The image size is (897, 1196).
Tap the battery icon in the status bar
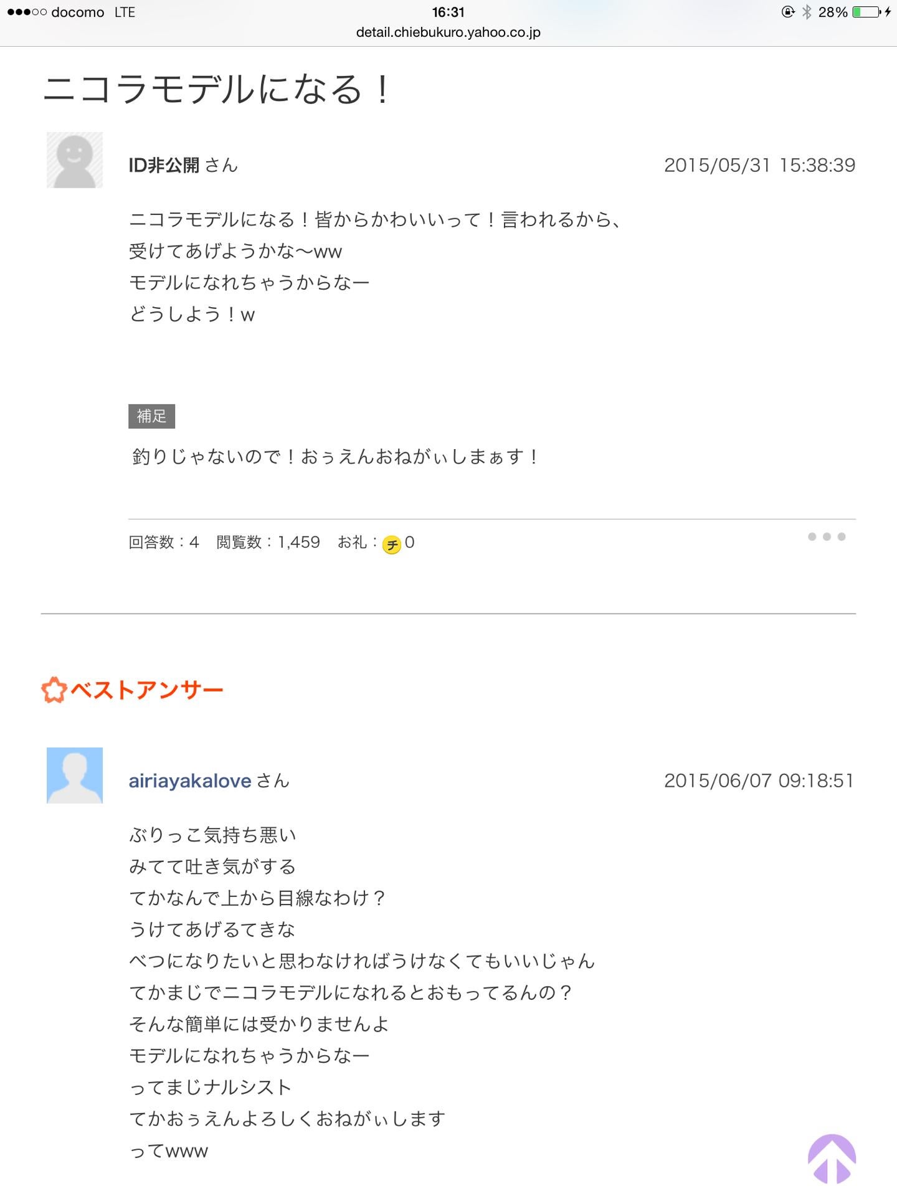click(x=867, y=10)
